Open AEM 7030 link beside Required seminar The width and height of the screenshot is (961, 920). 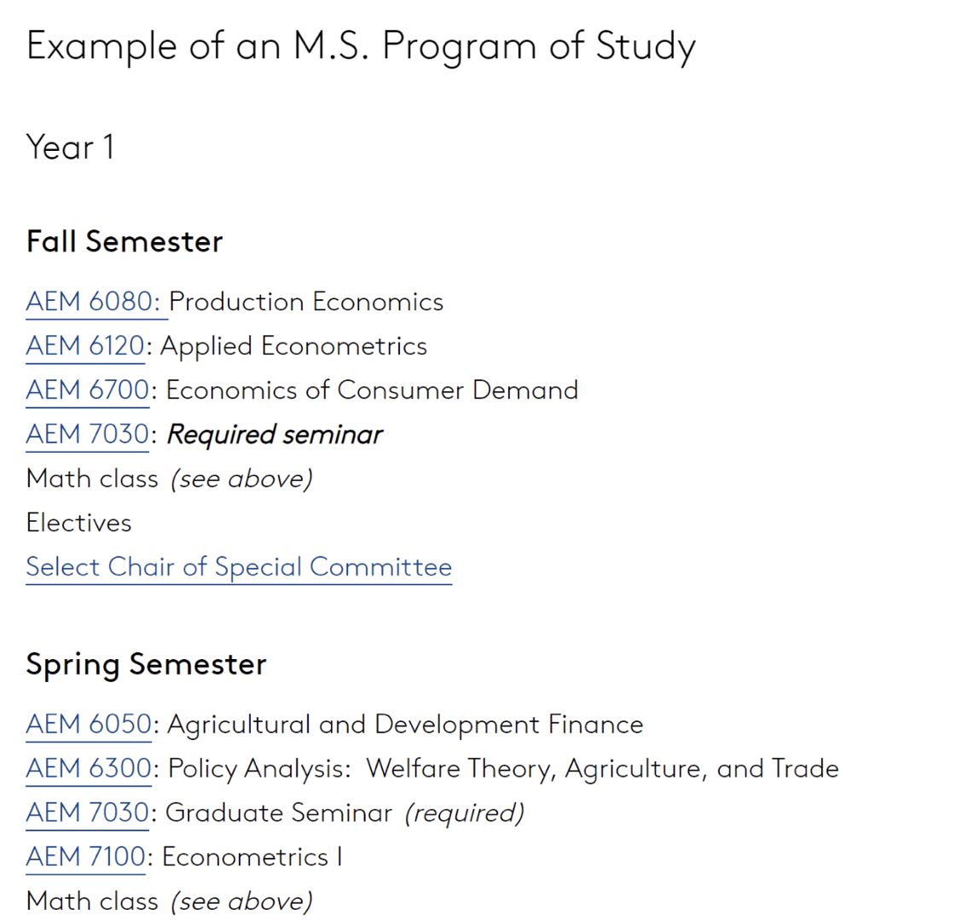[87, 435]
